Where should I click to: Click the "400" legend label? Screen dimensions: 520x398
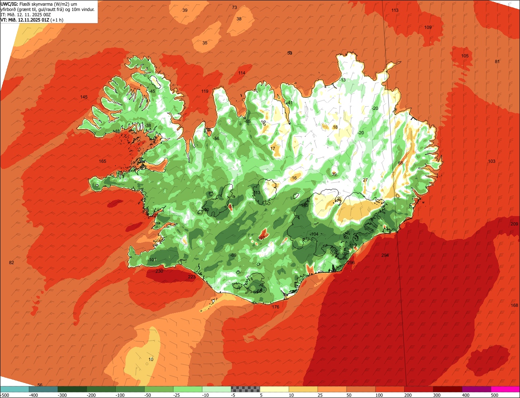point(466,395)
